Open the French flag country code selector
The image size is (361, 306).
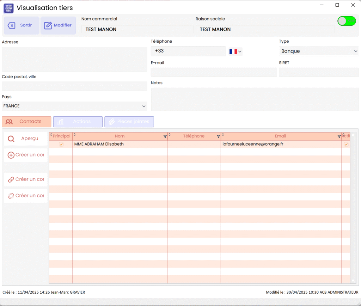coord(235,51)
